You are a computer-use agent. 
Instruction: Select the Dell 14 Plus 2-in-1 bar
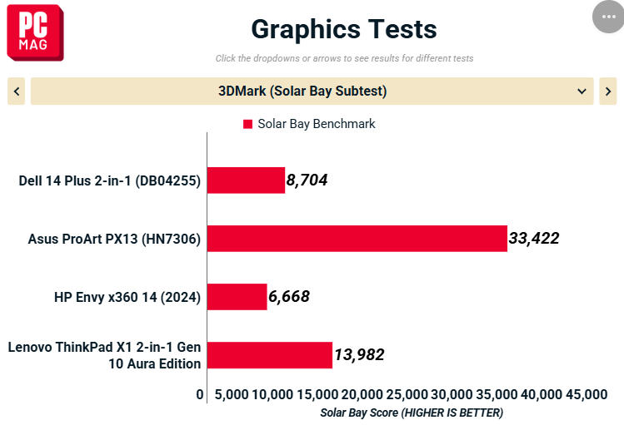[x=246, y=180]
